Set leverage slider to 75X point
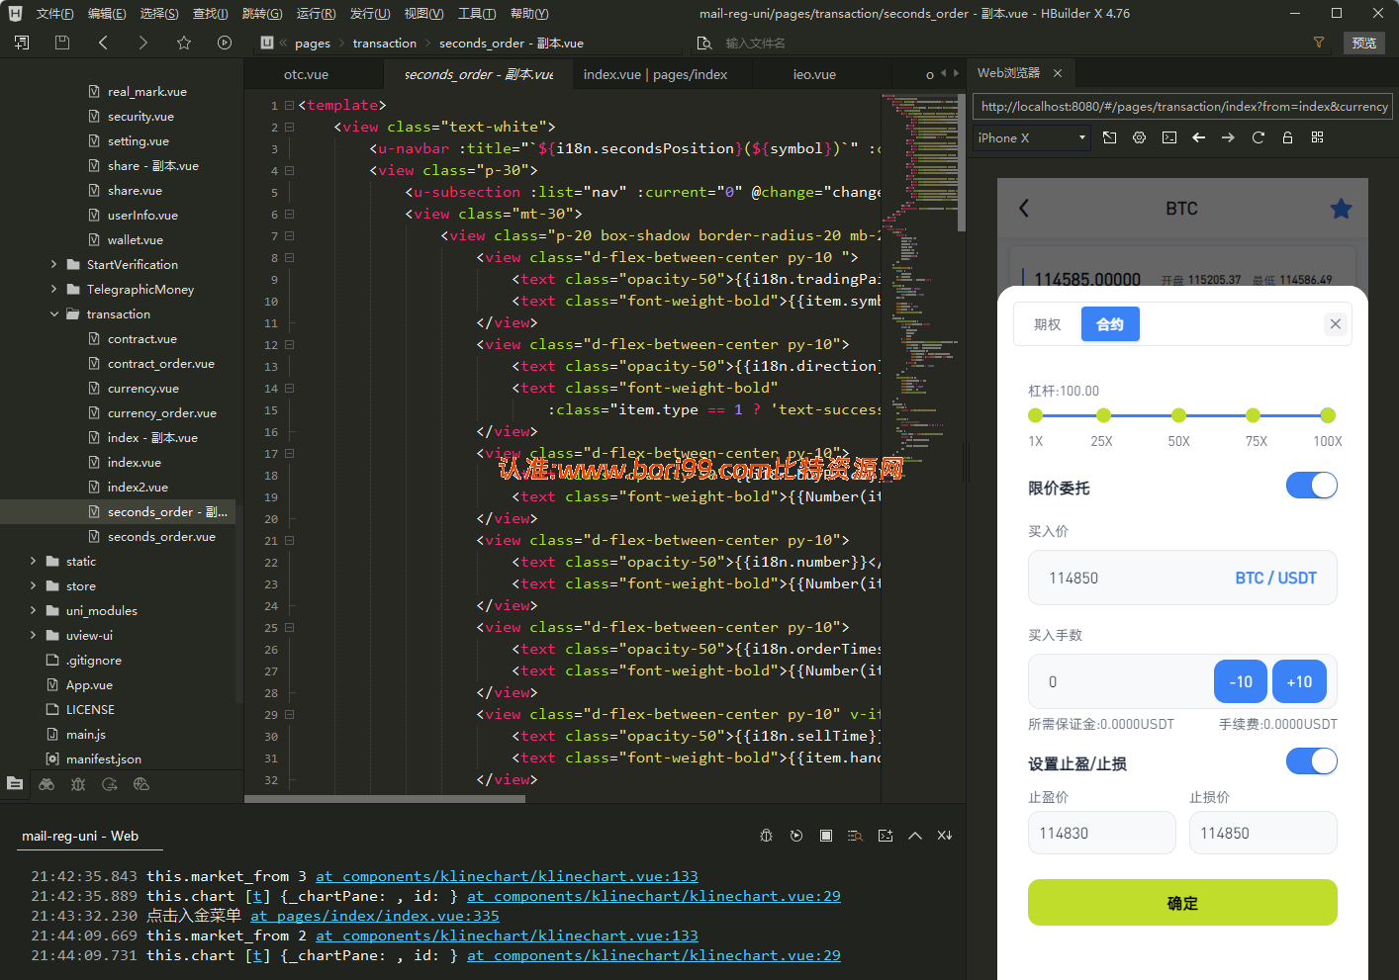Image resolution: width=1399 pixels, height=980 pixels. [x=1254, y=415]
